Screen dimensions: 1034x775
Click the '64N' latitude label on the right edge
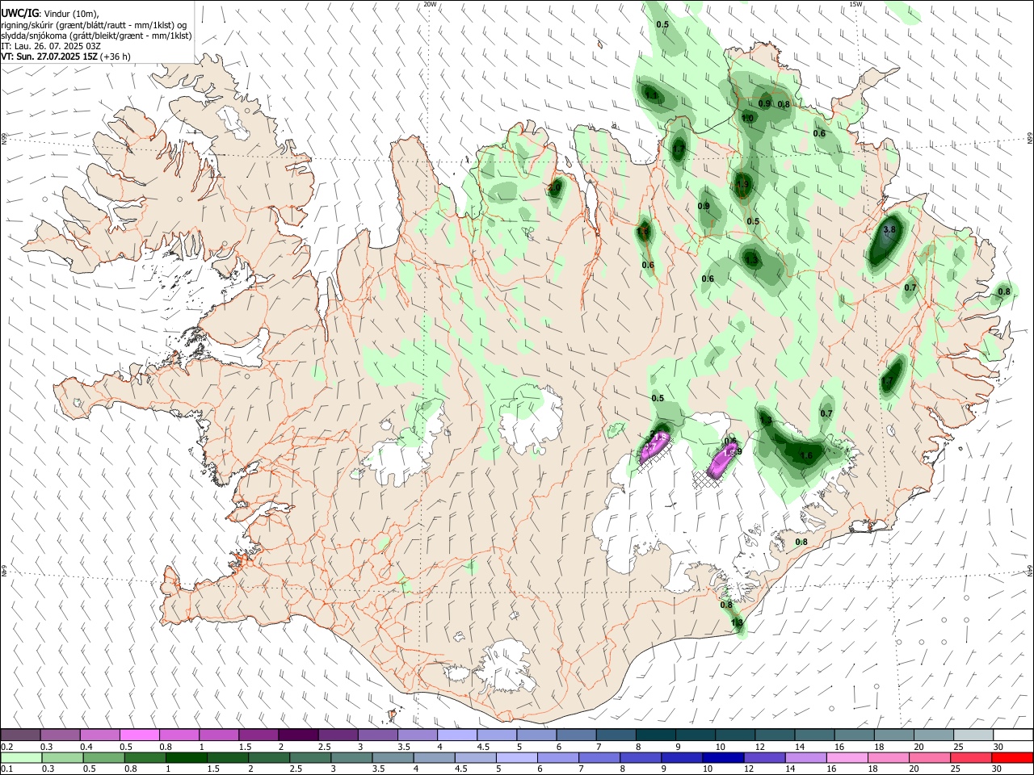tap(1030, 571)
